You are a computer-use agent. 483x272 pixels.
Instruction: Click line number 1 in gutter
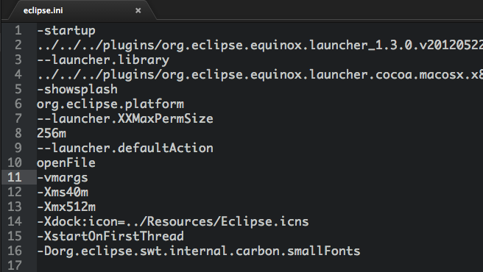point(18,30)
